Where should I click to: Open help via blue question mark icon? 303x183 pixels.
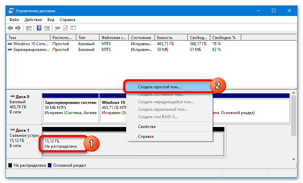[39, 28]
